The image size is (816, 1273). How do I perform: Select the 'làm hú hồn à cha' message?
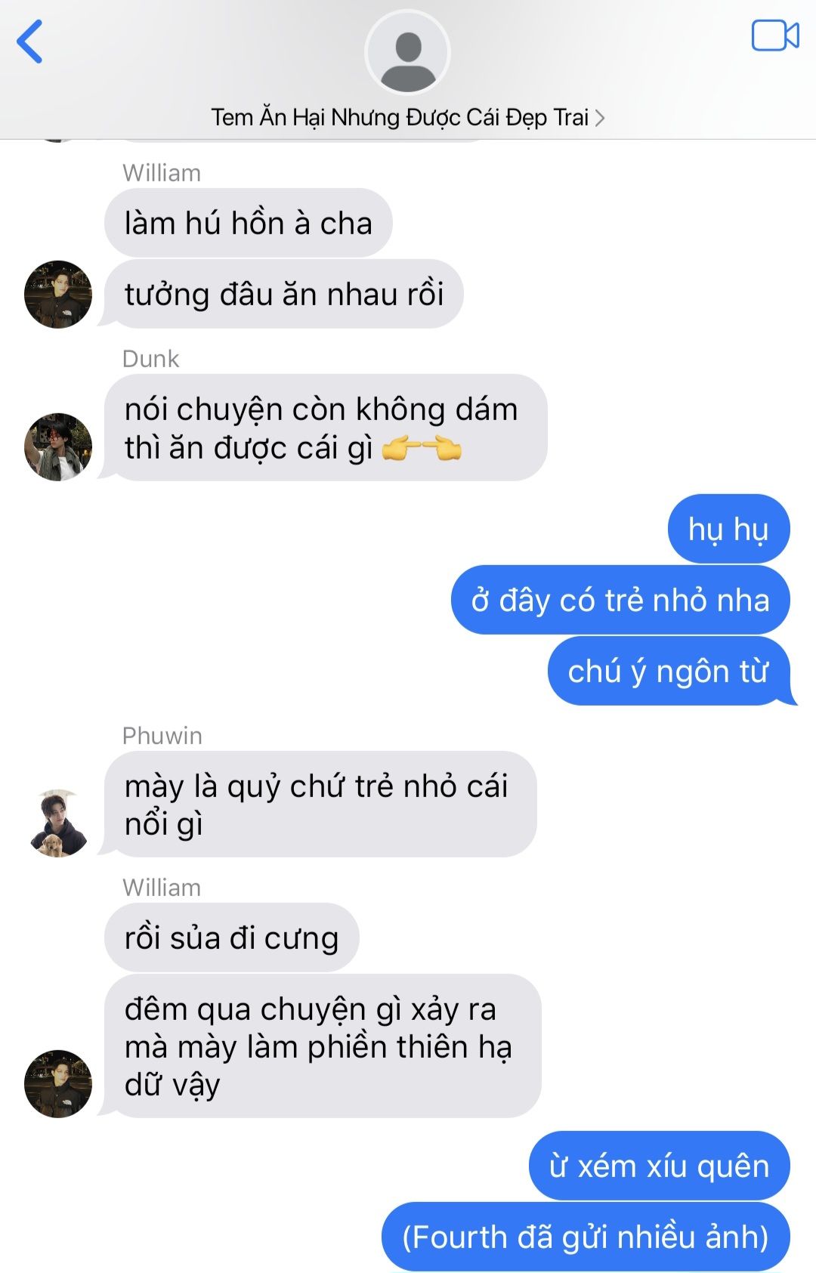click(249, 223)
